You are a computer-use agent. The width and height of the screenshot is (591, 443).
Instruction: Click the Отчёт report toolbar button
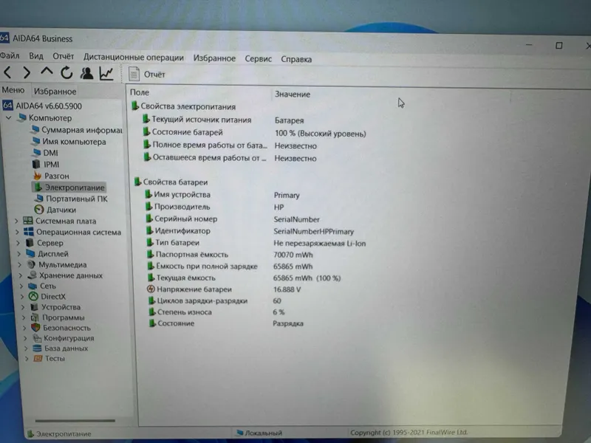146,75
